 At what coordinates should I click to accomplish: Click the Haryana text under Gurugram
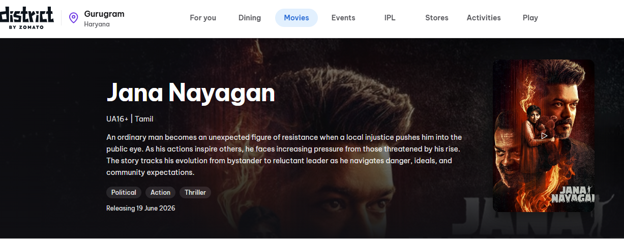[x=97, y=24]
